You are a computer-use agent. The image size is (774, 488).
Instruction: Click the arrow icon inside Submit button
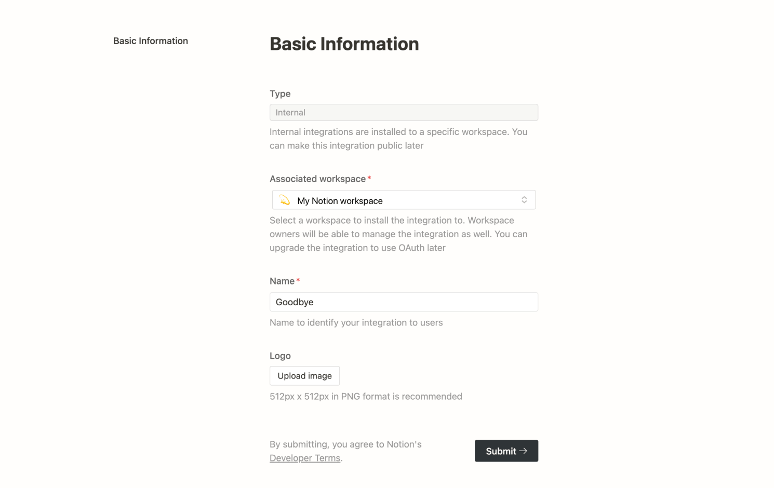[x=523, y=451]
